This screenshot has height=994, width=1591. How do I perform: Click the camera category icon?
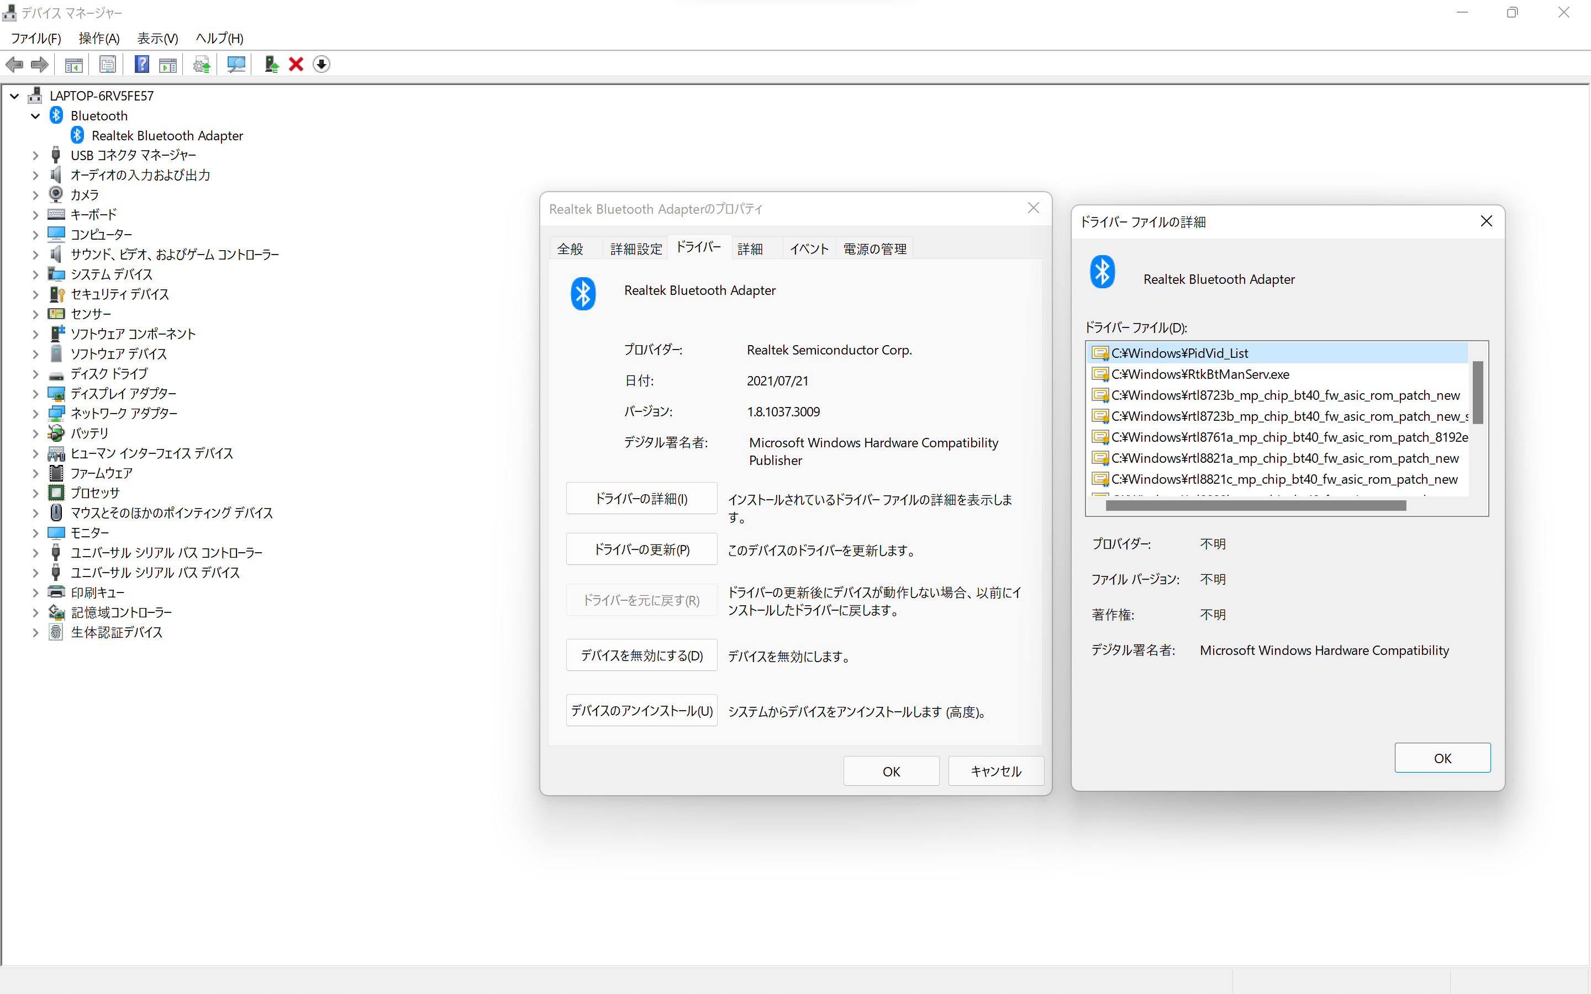(56, 194)
